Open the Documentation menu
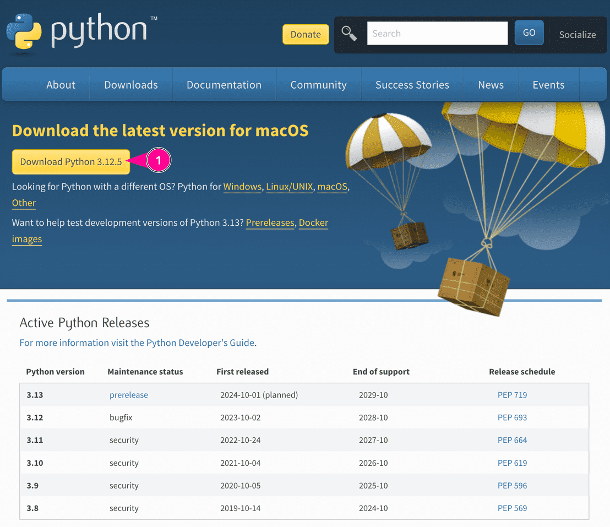 [224, 84]
